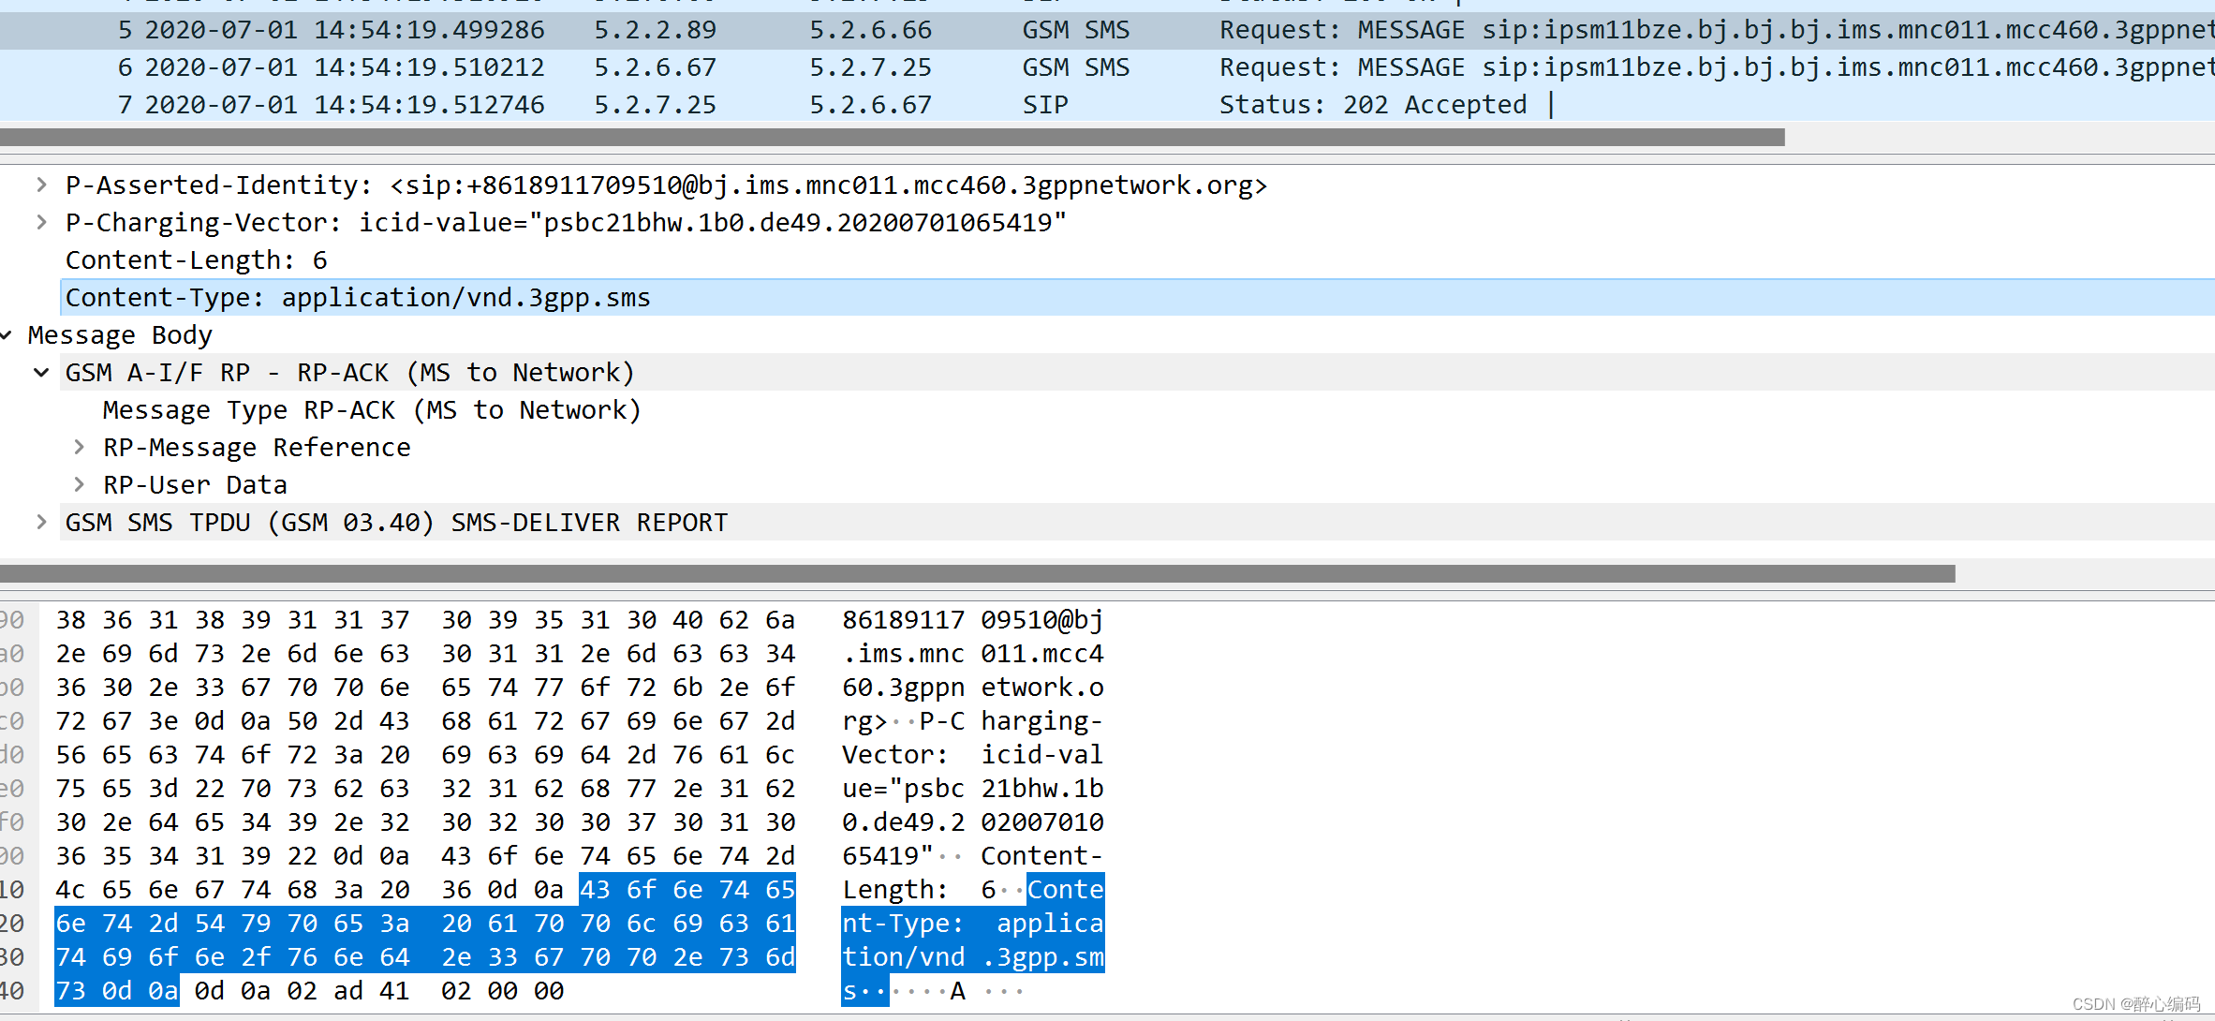Select Message Type RP-ACK (MS to Network)
Screen dimensions: 2215x1021
[372, 409]
